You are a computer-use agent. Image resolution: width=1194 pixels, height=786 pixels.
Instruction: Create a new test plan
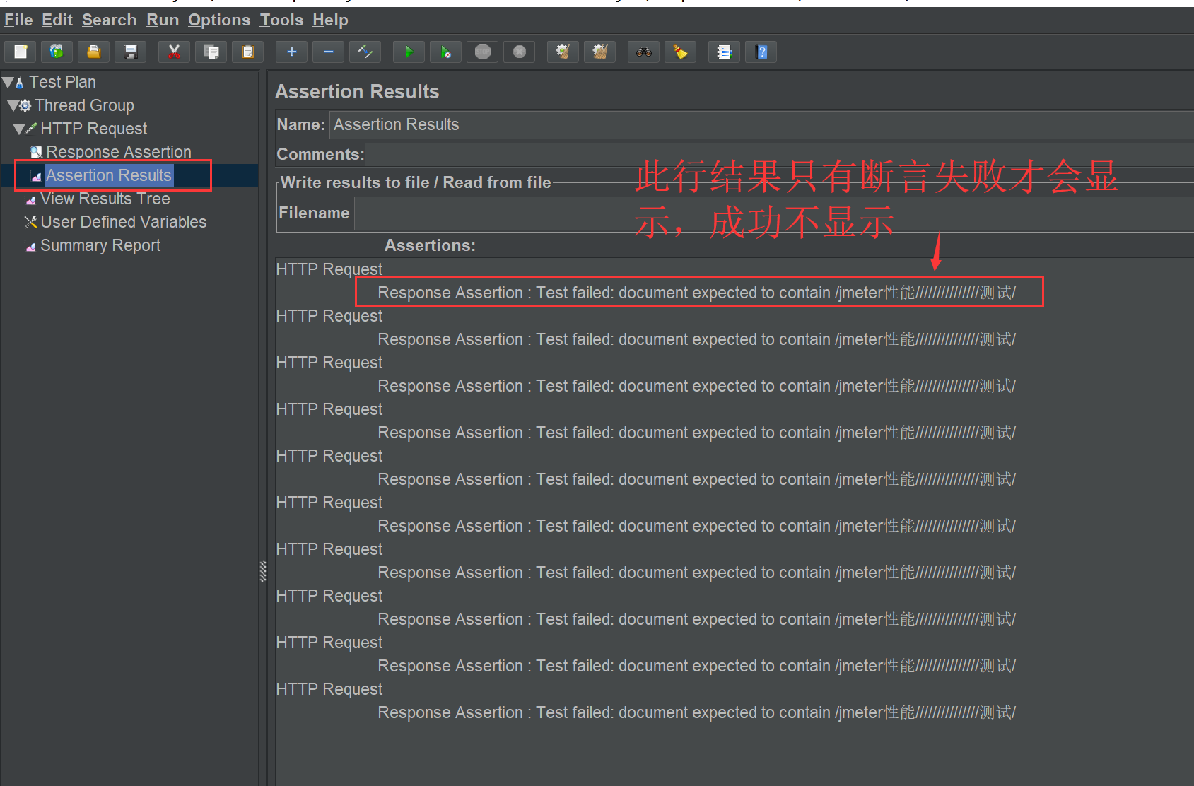pyautogui.click(x=21, y=52)
